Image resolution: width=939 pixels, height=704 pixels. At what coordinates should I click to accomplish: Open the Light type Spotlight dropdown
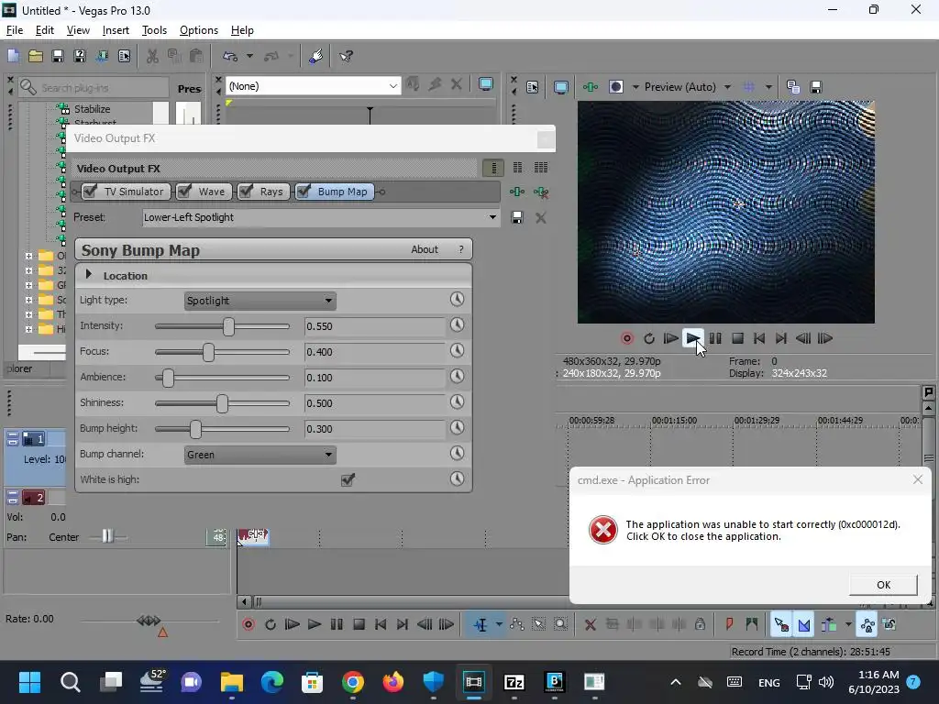point(260,301)
